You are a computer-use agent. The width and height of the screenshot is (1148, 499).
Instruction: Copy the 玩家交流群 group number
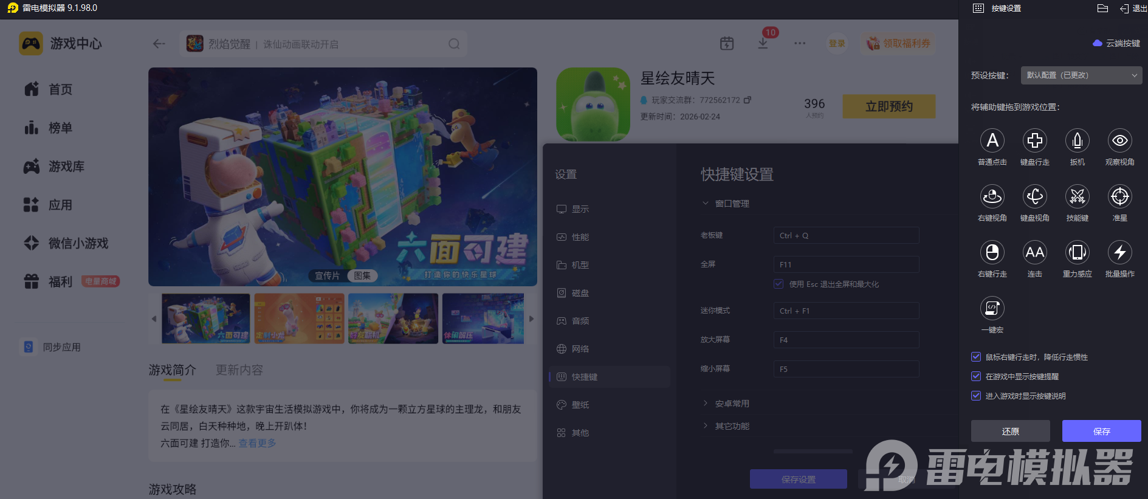coord(748,100)
